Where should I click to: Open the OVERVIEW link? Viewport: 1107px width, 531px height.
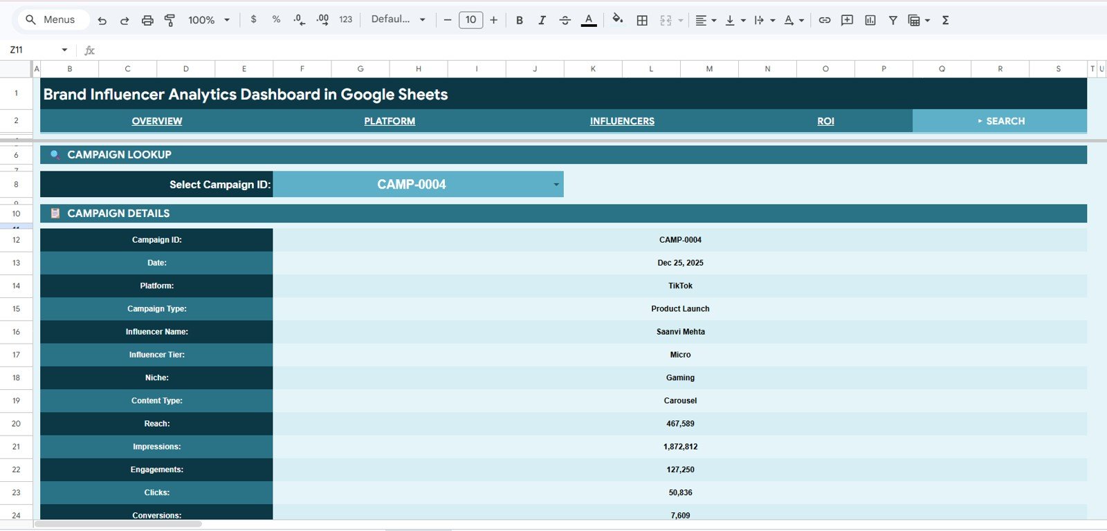pyautogui.click(x=157, y=121)
